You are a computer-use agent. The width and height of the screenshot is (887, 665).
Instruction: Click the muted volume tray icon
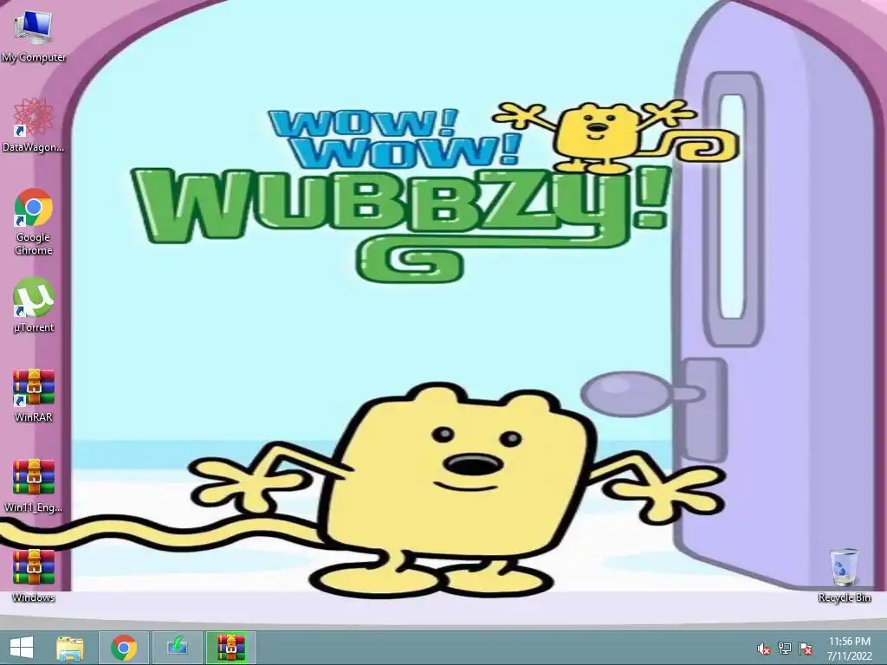(764, 649)
